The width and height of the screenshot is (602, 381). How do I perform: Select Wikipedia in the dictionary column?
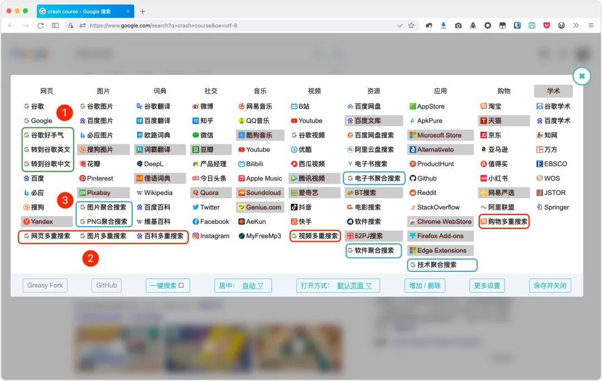coord(154,193)
